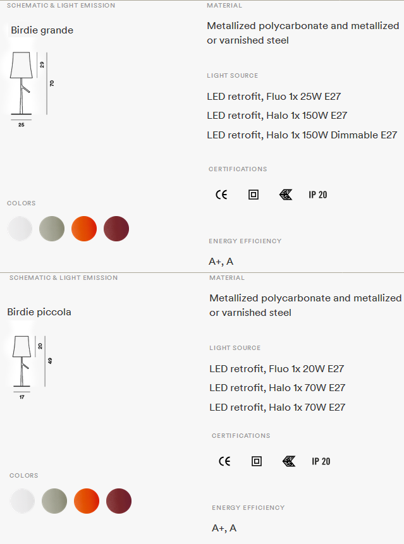Image resolution: width=404 pixels, height=544 pixels.
Task: Click the CE mark for Birdie grande
Action: tap(221, 195)
